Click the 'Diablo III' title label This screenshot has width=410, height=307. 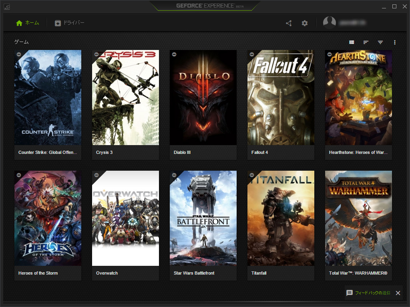182,152
